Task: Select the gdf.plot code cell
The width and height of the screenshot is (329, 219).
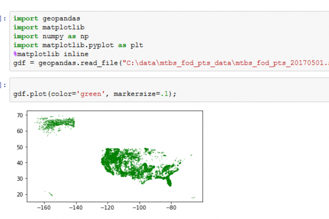Action: (169, 90)
